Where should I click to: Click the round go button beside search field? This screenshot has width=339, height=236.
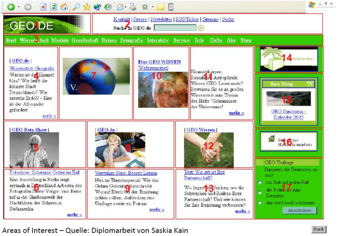click(201, 28)
